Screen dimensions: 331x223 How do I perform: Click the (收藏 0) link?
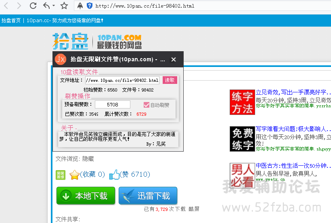pos(92,174)
